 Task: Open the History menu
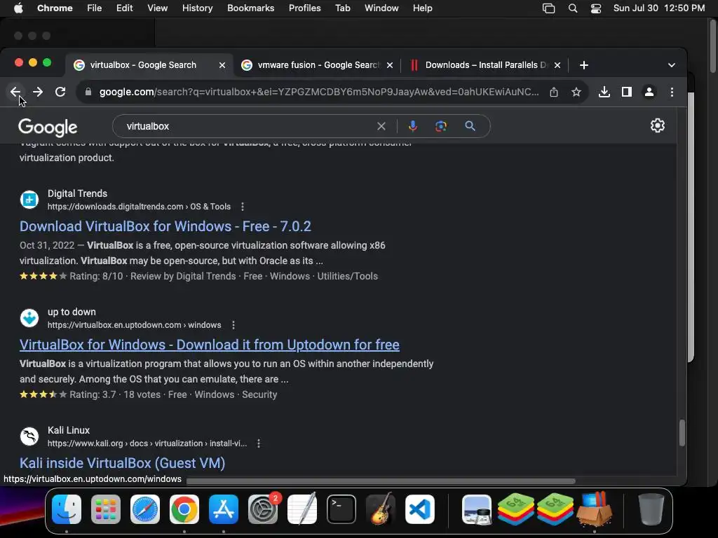197,8
